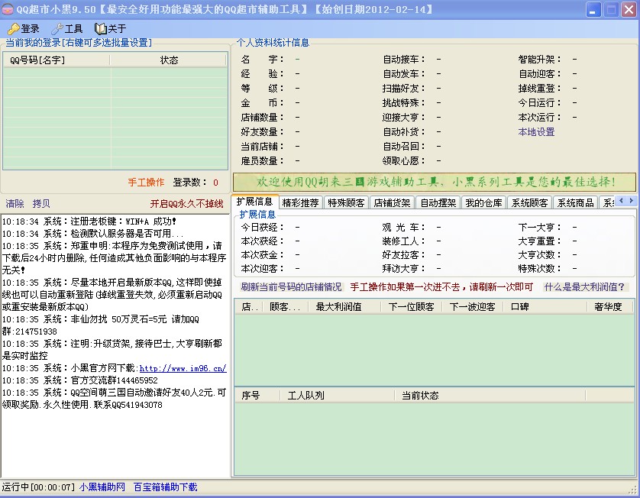Click the 下一大亨： label
640x498 pixels.
click(x=540, y=227)
